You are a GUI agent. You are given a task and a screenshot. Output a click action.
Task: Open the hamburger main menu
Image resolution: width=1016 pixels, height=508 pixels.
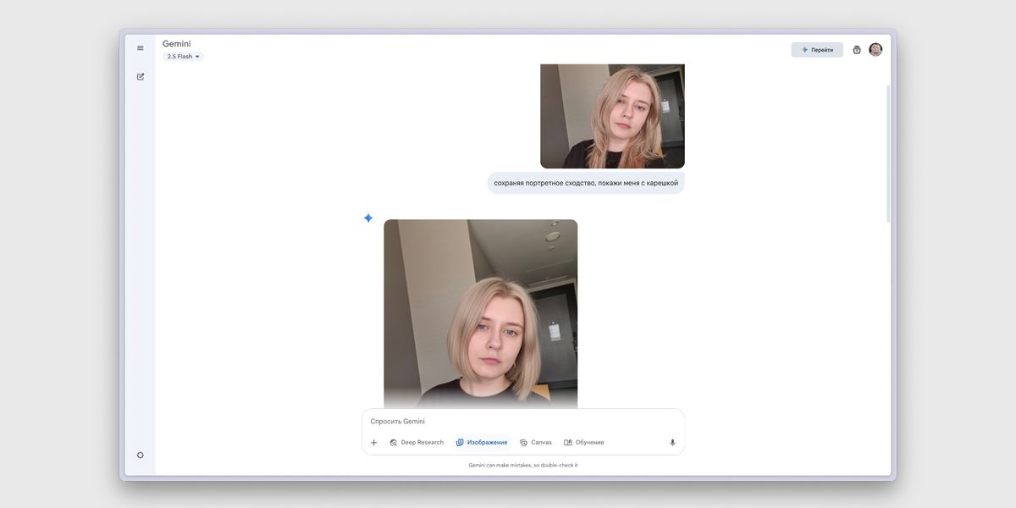[141, 48]
